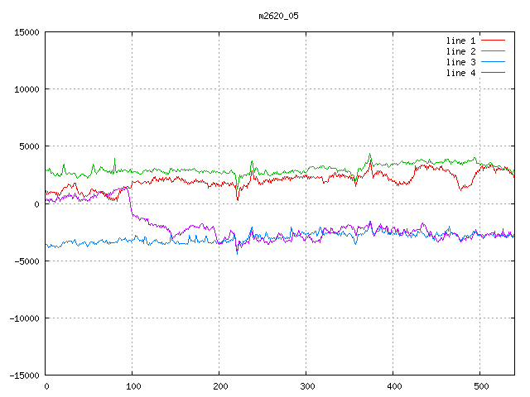530x397 pixels.
Task: Click the chart title m2620_05
Action: pos(279,15)
